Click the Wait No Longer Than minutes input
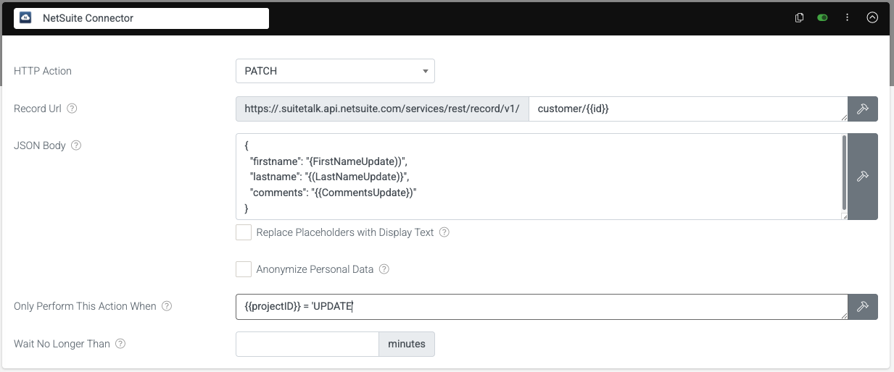 click(307, 344)
